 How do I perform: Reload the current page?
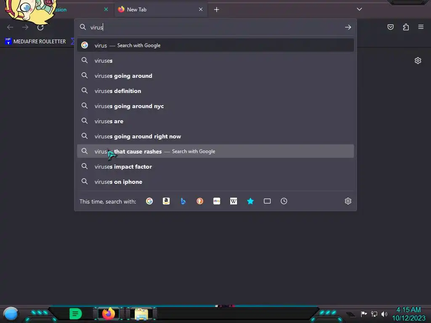click(x=40, y=27)
